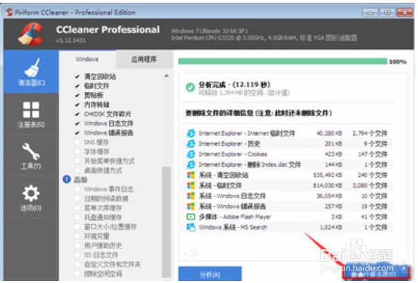Click the run cleaner button at bottom right
418x283 pixels.
[375, 273]
